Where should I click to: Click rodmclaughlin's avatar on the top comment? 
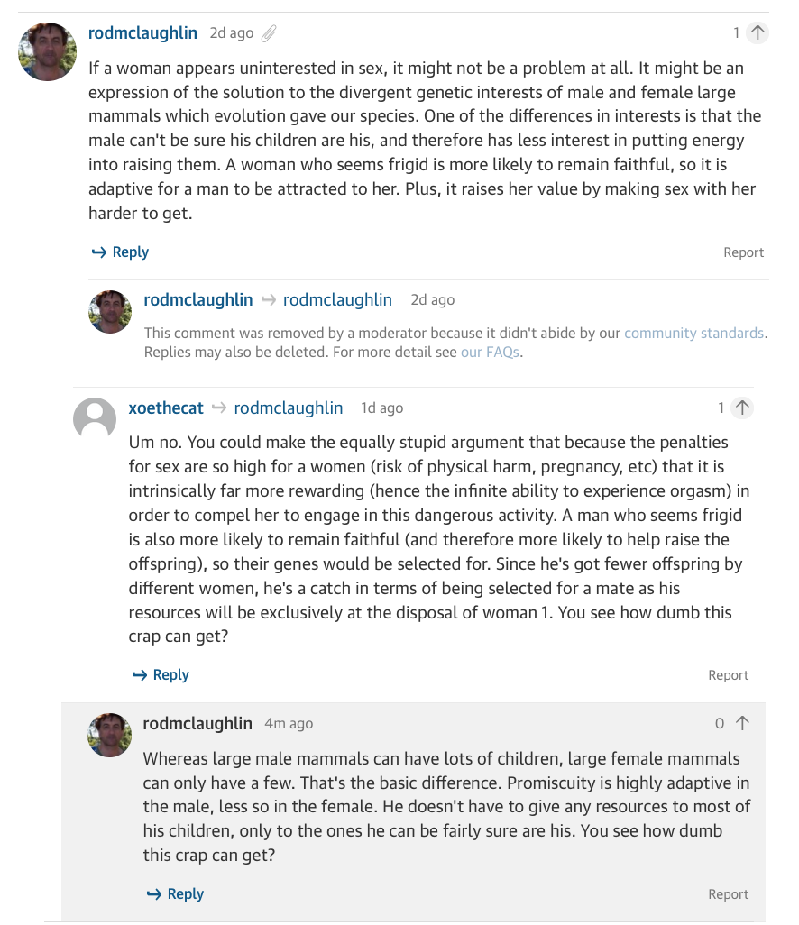coord(47,52)
